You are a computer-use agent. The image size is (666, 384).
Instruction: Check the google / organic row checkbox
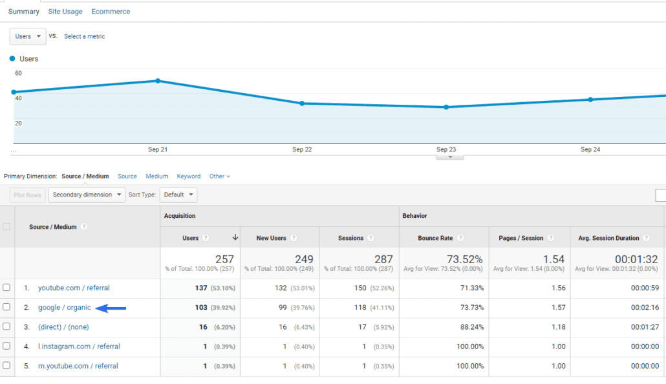point(6,306)
